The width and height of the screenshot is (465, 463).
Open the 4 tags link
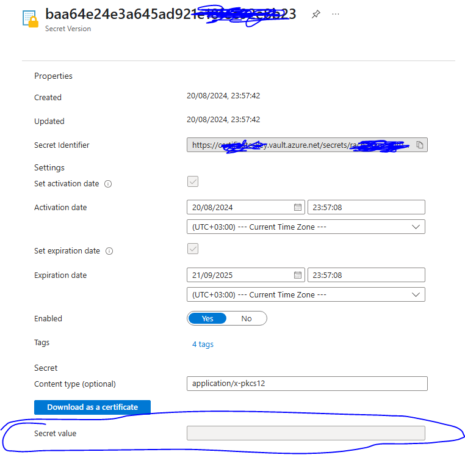pos(203,345)
